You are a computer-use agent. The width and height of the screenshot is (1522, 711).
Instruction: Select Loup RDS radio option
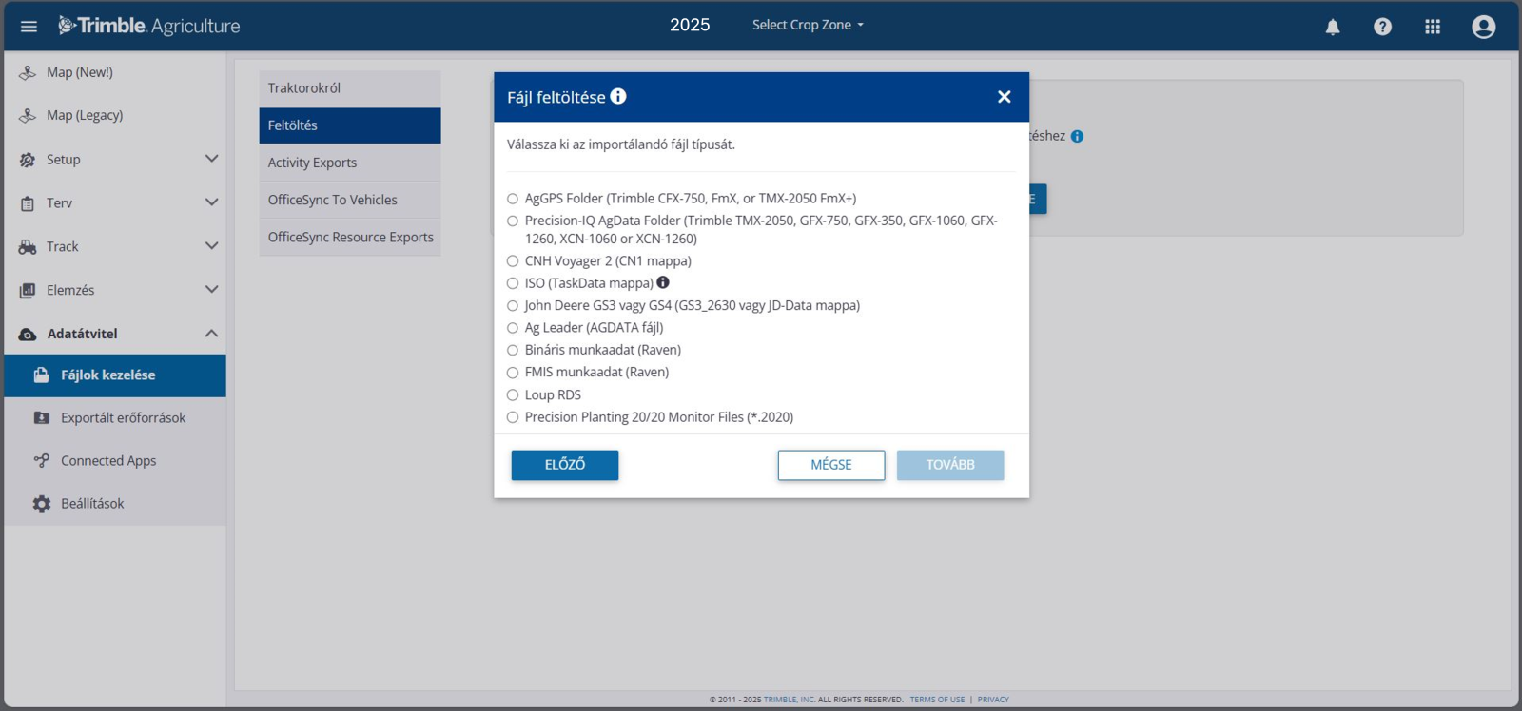tap(513, 394)
